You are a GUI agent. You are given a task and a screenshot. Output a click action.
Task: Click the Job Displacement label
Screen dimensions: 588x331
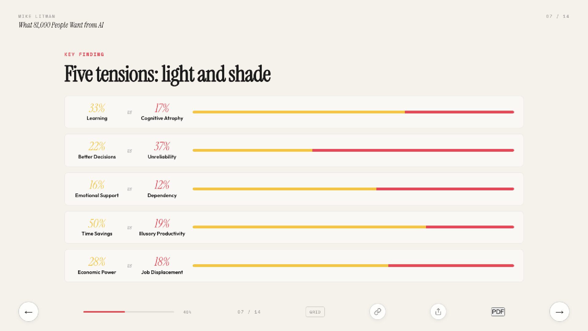tap(162, 272)
